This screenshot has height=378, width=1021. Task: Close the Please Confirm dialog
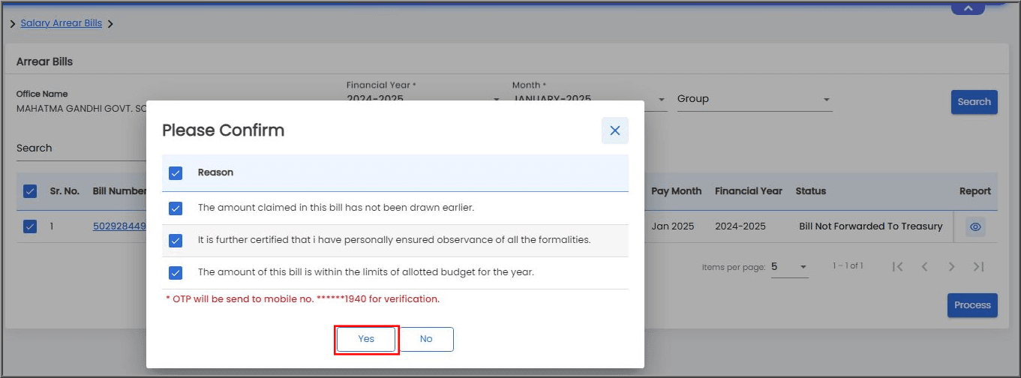coord(614,130)
